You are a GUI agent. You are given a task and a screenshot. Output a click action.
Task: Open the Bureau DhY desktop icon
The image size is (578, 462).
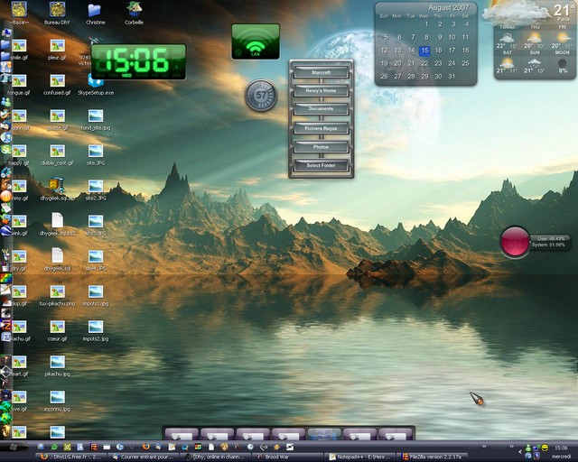click(x=57, y=13)
